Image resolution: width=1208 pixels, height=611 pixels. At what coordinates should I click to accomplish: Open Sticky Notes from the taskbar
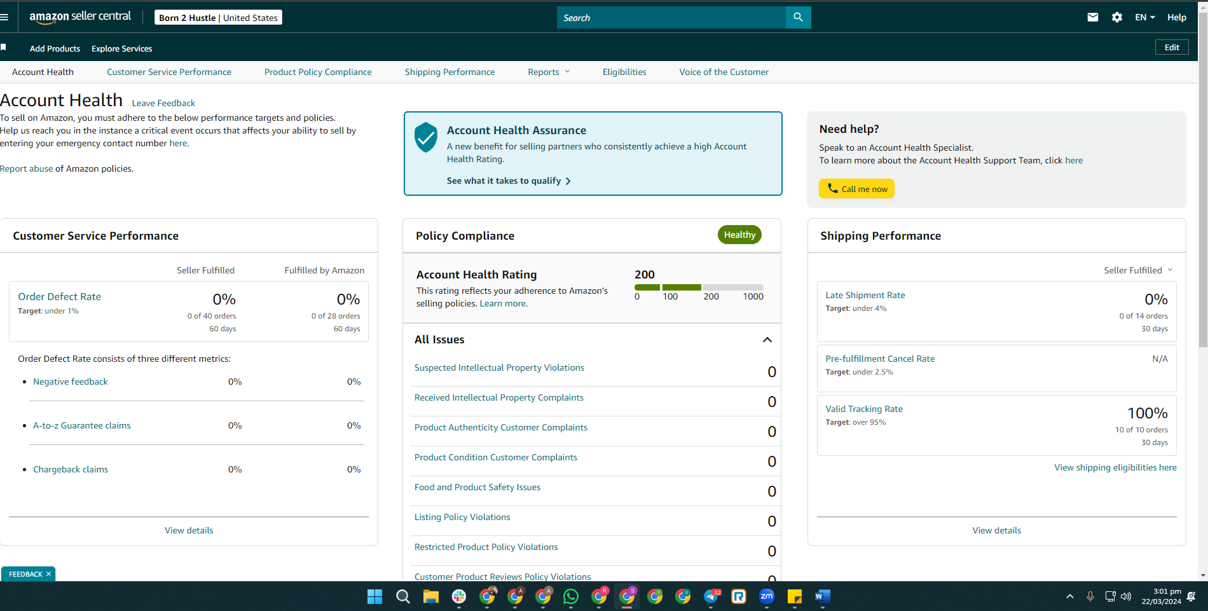point(795,596)
